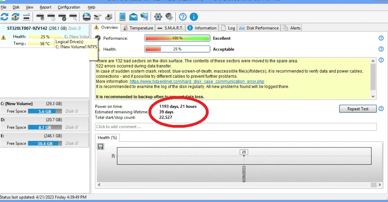Click the D: Free Space 8.7 GB bar
The image size is (388, 202).
45,127
